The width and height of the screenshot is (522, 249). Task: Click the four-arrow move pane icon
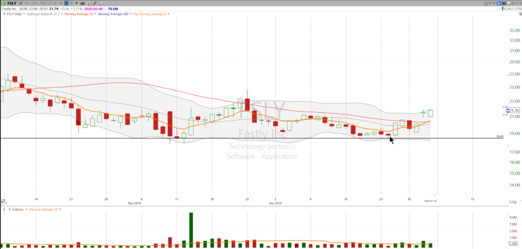(x=513, y=3)
